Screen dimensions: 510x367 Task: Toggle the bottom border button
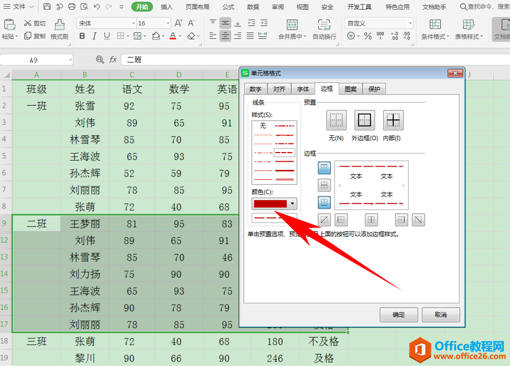[324, 202]
